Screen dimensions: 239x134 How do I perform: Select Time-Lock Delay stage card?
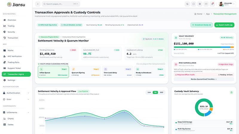pos(117,72)
